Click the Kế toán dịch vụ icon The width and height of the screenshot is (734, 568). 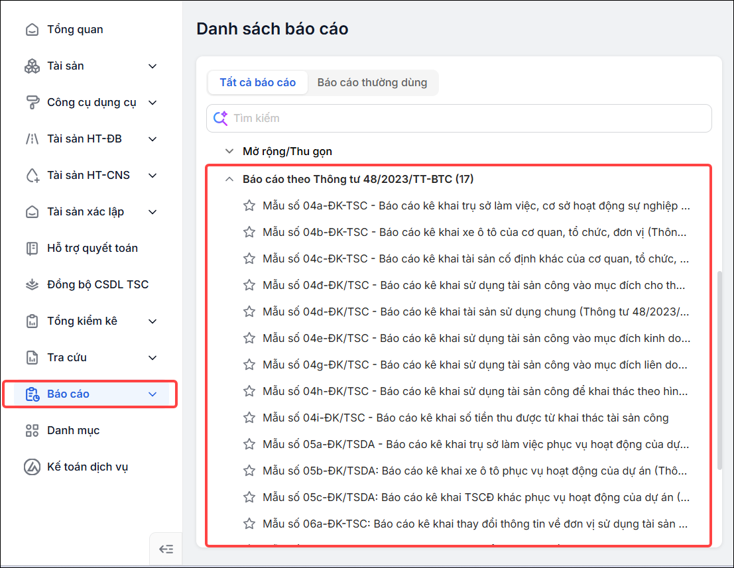coord(32,467)
